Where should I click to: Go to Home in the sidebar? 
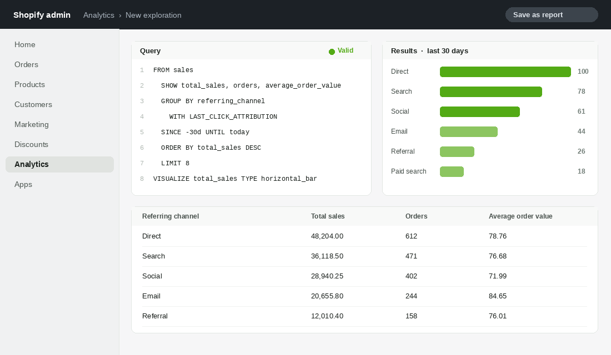point(59,45)
